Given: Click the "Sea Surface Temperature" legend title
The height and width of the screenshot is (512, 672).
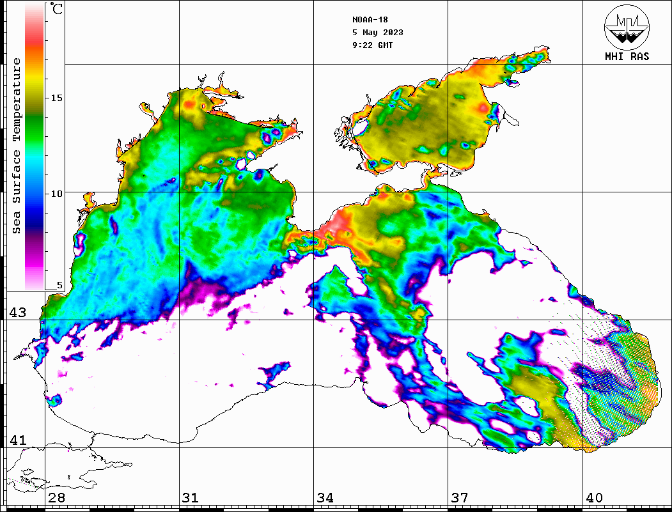Looking at the screenshot, I should tap(16, 146).
